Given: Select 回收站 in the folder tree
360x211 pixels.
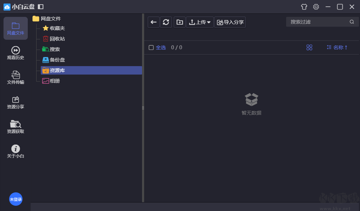Looking at the screenshot, I should pyautogui.click(x=57, y=39).
